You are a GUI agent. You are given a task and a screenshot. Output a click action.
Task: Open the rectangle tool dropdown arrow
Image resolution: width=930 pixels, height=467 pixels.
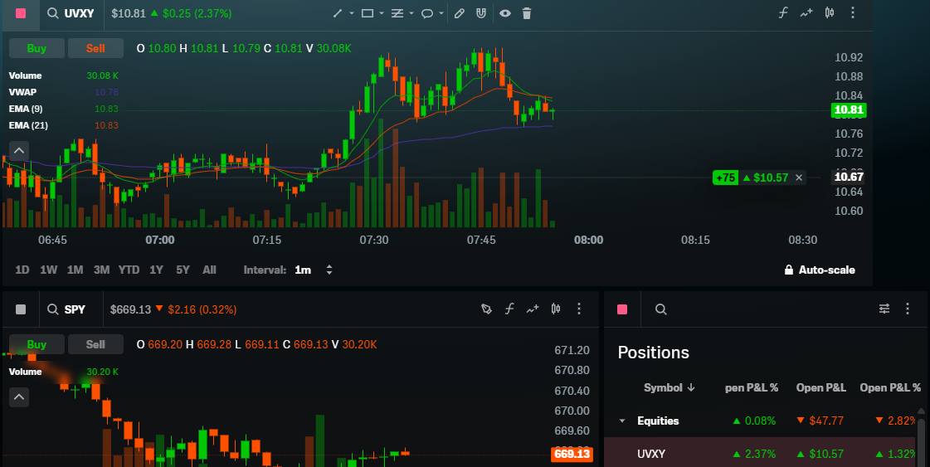[382, 13]
